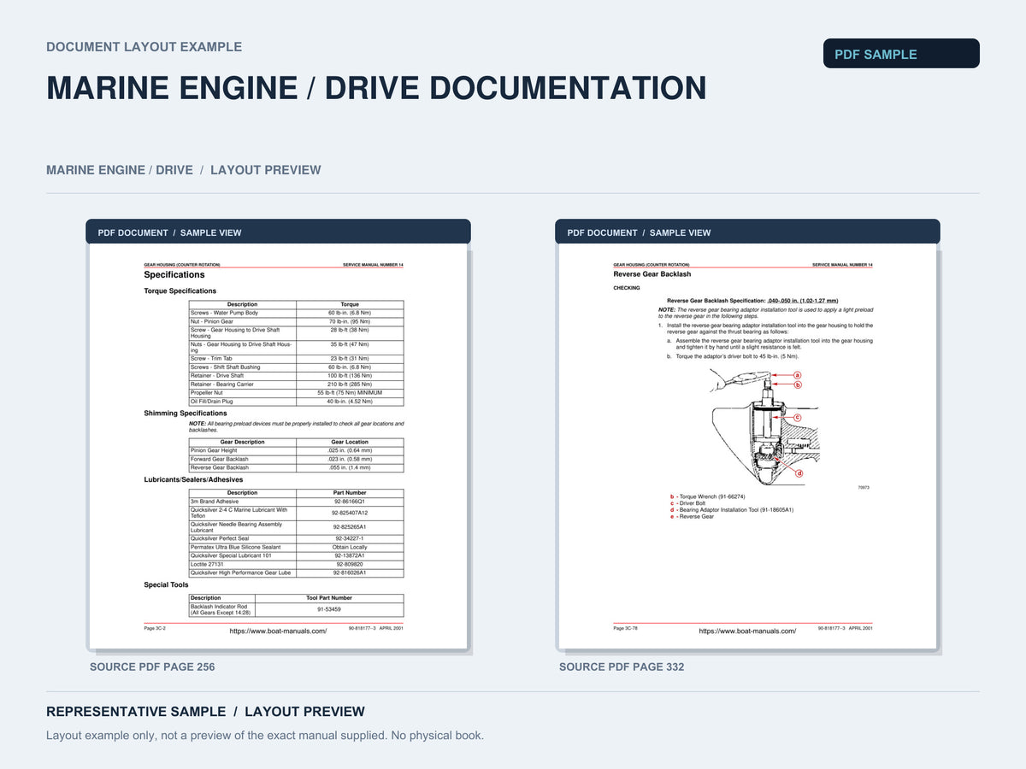Click the Shimming Specifications heading
Viewport: 1026px width, 769px height.
[186, 414]
